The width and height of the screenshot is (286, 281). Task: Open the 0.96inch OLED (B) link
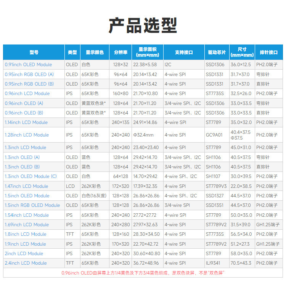(x=24, y=113)
